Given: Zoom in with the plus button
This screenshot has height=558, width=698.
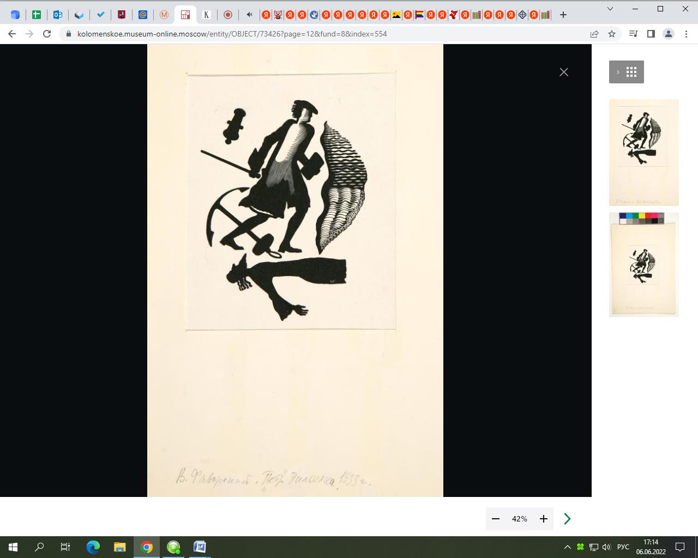Looking at the screenshot, I should [544, 519].
